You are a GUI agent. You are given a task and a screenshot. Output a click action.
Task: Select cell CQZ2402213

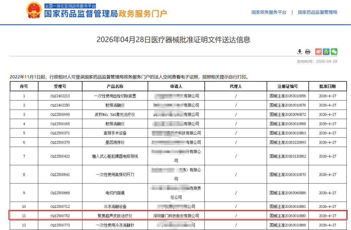[60, 96]
